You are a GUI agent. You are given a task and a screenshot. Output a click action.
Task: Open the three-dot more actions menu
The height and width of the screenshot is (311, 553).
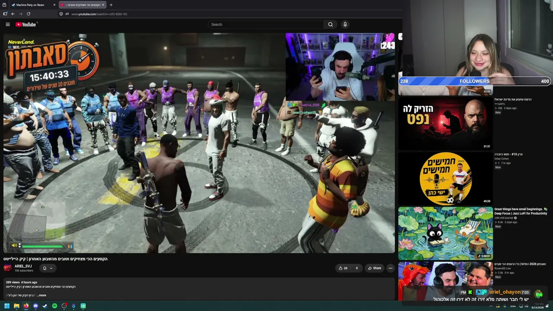click(391, 268)
